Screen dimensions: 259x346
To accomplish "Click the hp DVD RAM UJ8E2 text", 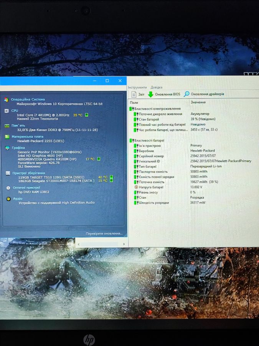I will click(34, 192).
